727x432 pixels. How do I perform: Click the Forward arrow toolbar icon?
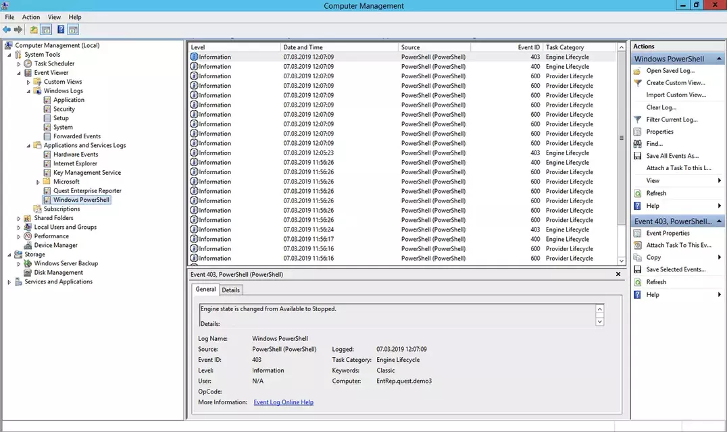[x=18, y=30]
